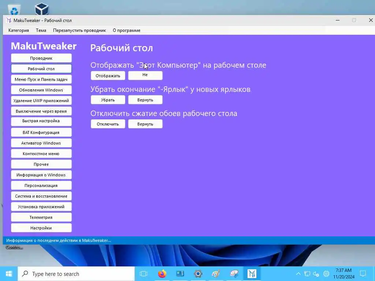Viewport: 375px width, 281px height.
Task: Open the notification center icon
Action: [363, 274]
